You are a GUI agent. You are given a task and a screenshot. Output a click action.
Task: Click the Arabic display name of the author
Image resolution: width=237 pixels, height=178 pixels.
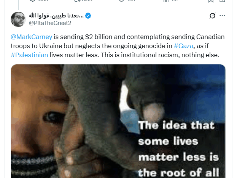(x=56, y=16)
